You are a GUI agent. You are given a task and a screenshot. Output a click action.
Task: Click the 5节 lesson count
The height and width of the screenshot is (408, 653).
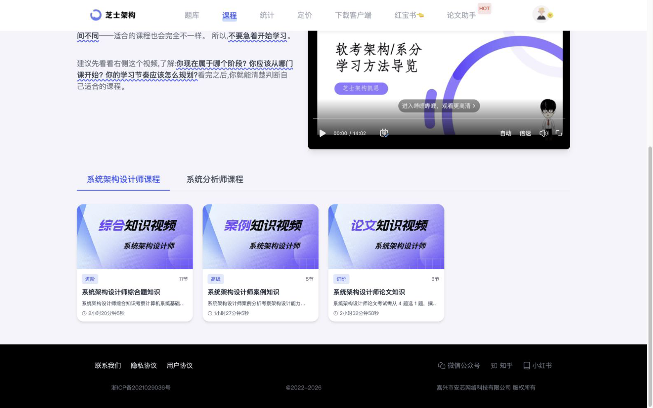[309, 279]
